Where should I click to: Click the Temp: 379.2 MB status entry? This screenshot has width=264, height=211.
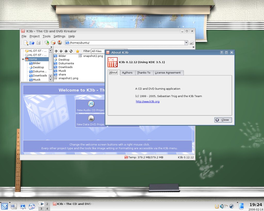[x=144, y=157]
